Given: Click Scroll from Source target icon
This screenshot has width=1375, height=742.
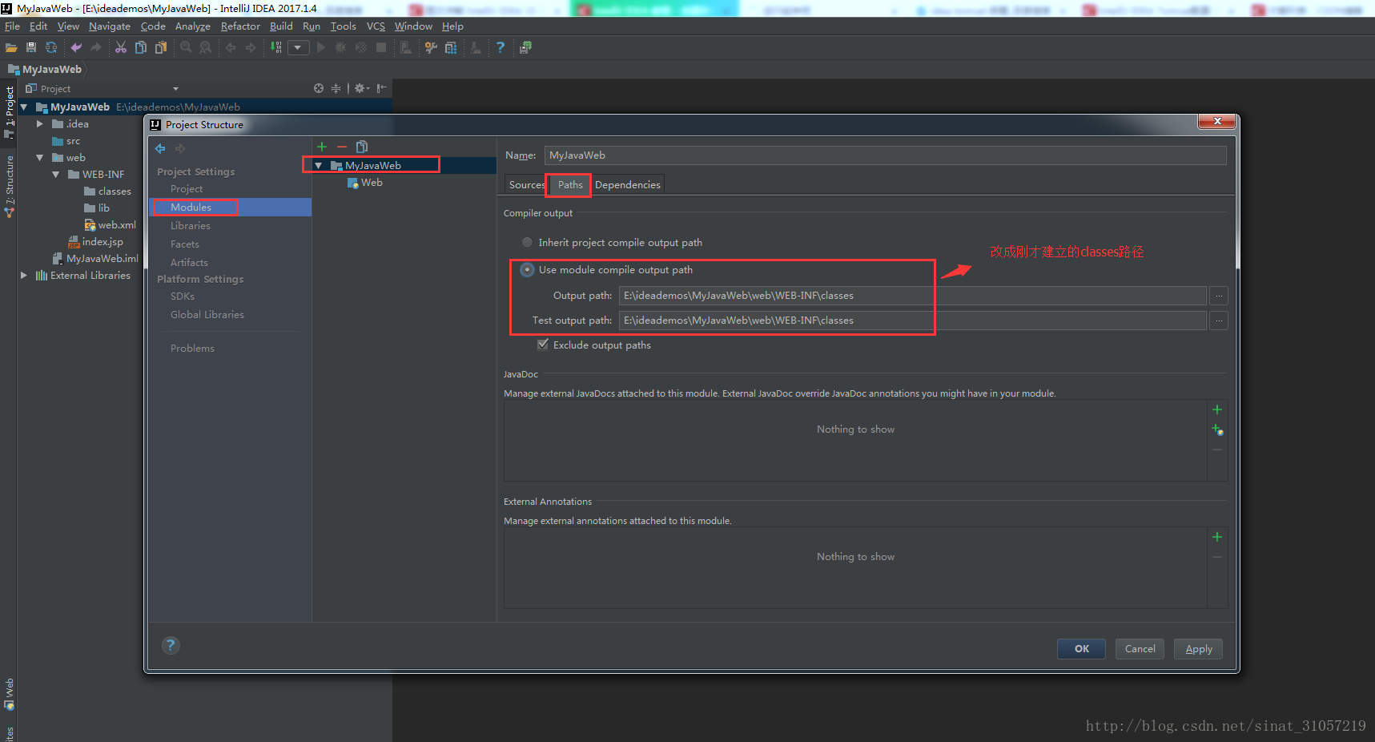Looking at the screenshot, I should pos(319,88).
